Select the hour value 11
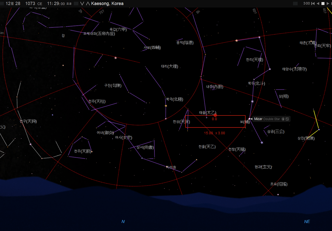 click(50, 4)
